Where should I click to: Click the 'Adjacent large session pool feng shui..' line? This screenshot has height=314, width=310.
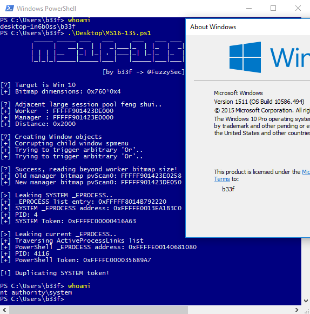[x=81, y=104]
